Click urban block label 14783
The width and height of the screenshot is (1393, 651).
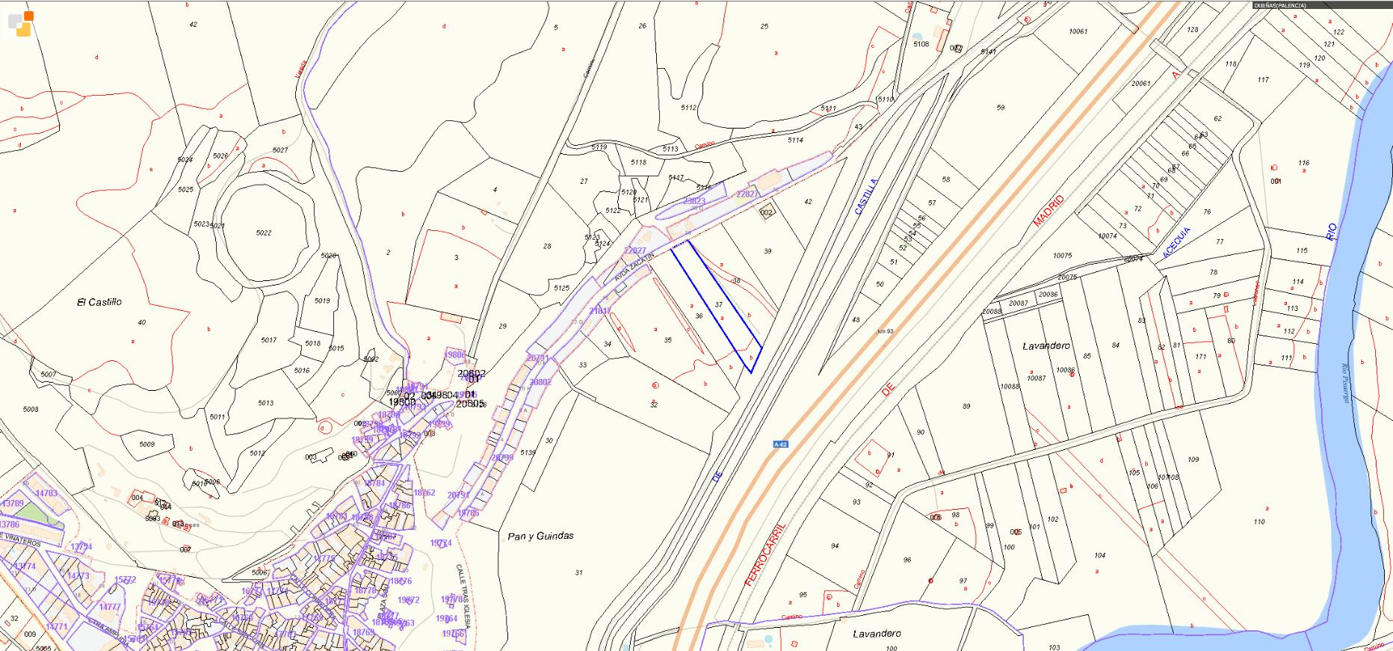point(46,493)
